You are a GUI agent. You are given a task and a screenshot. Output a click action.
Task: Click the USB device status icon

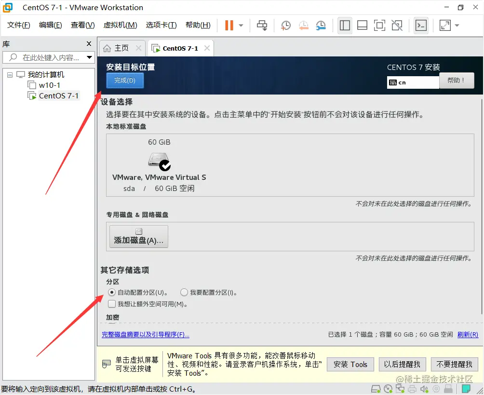448,389
